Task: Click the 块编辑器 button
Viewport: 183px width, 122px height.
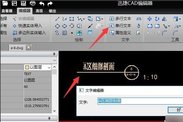Action: tap(23, 19)
